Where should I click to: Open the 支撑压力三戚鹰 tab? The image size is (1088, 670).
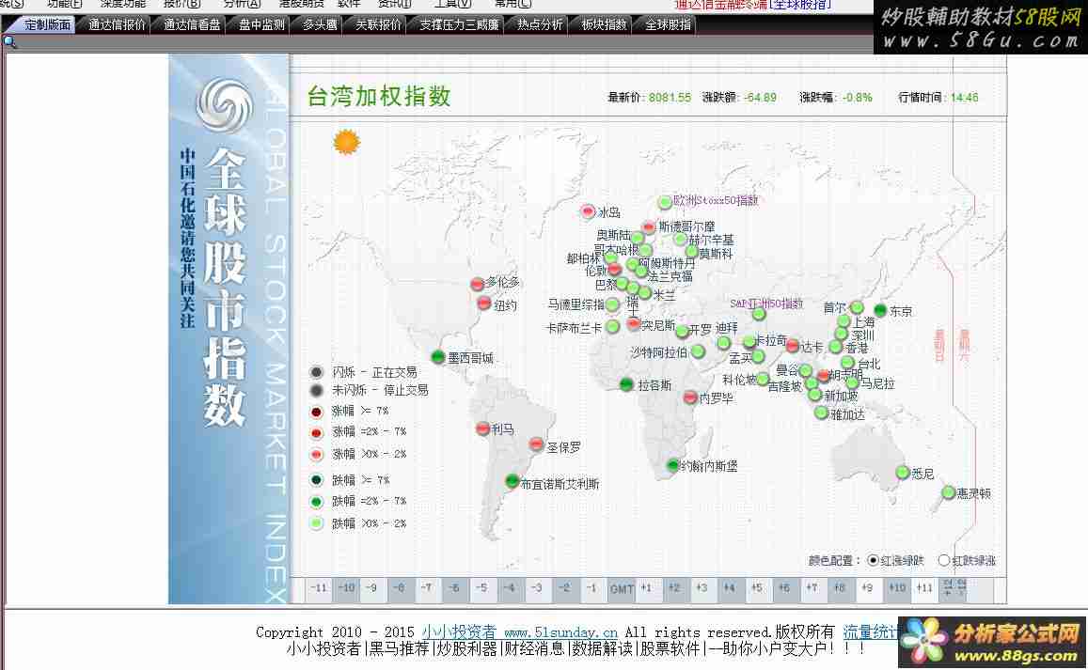(459, 25)
